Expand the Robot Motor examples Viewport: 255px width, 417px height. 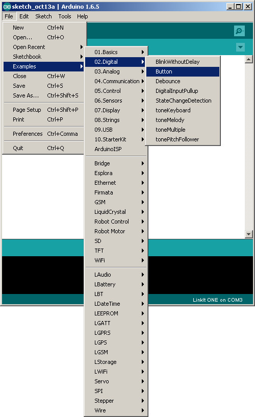116,231
